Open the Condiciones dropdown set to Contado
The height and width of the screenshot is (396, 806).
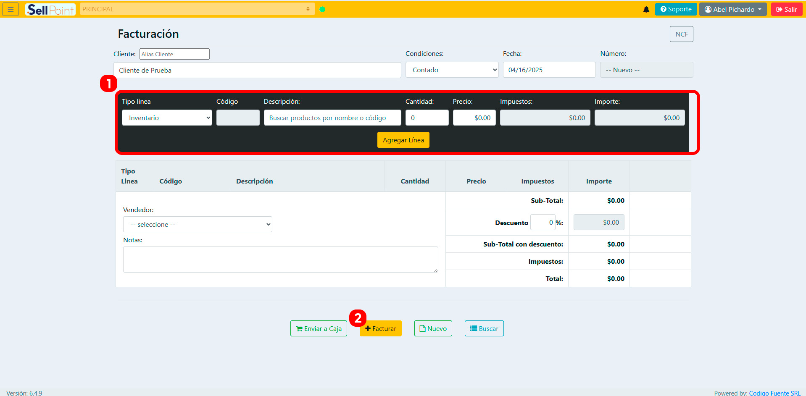[452, 70]
